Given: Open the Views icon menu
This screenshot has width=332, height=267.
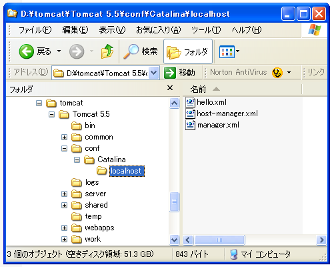Looking at the screenshot, I should coord(227,51).
